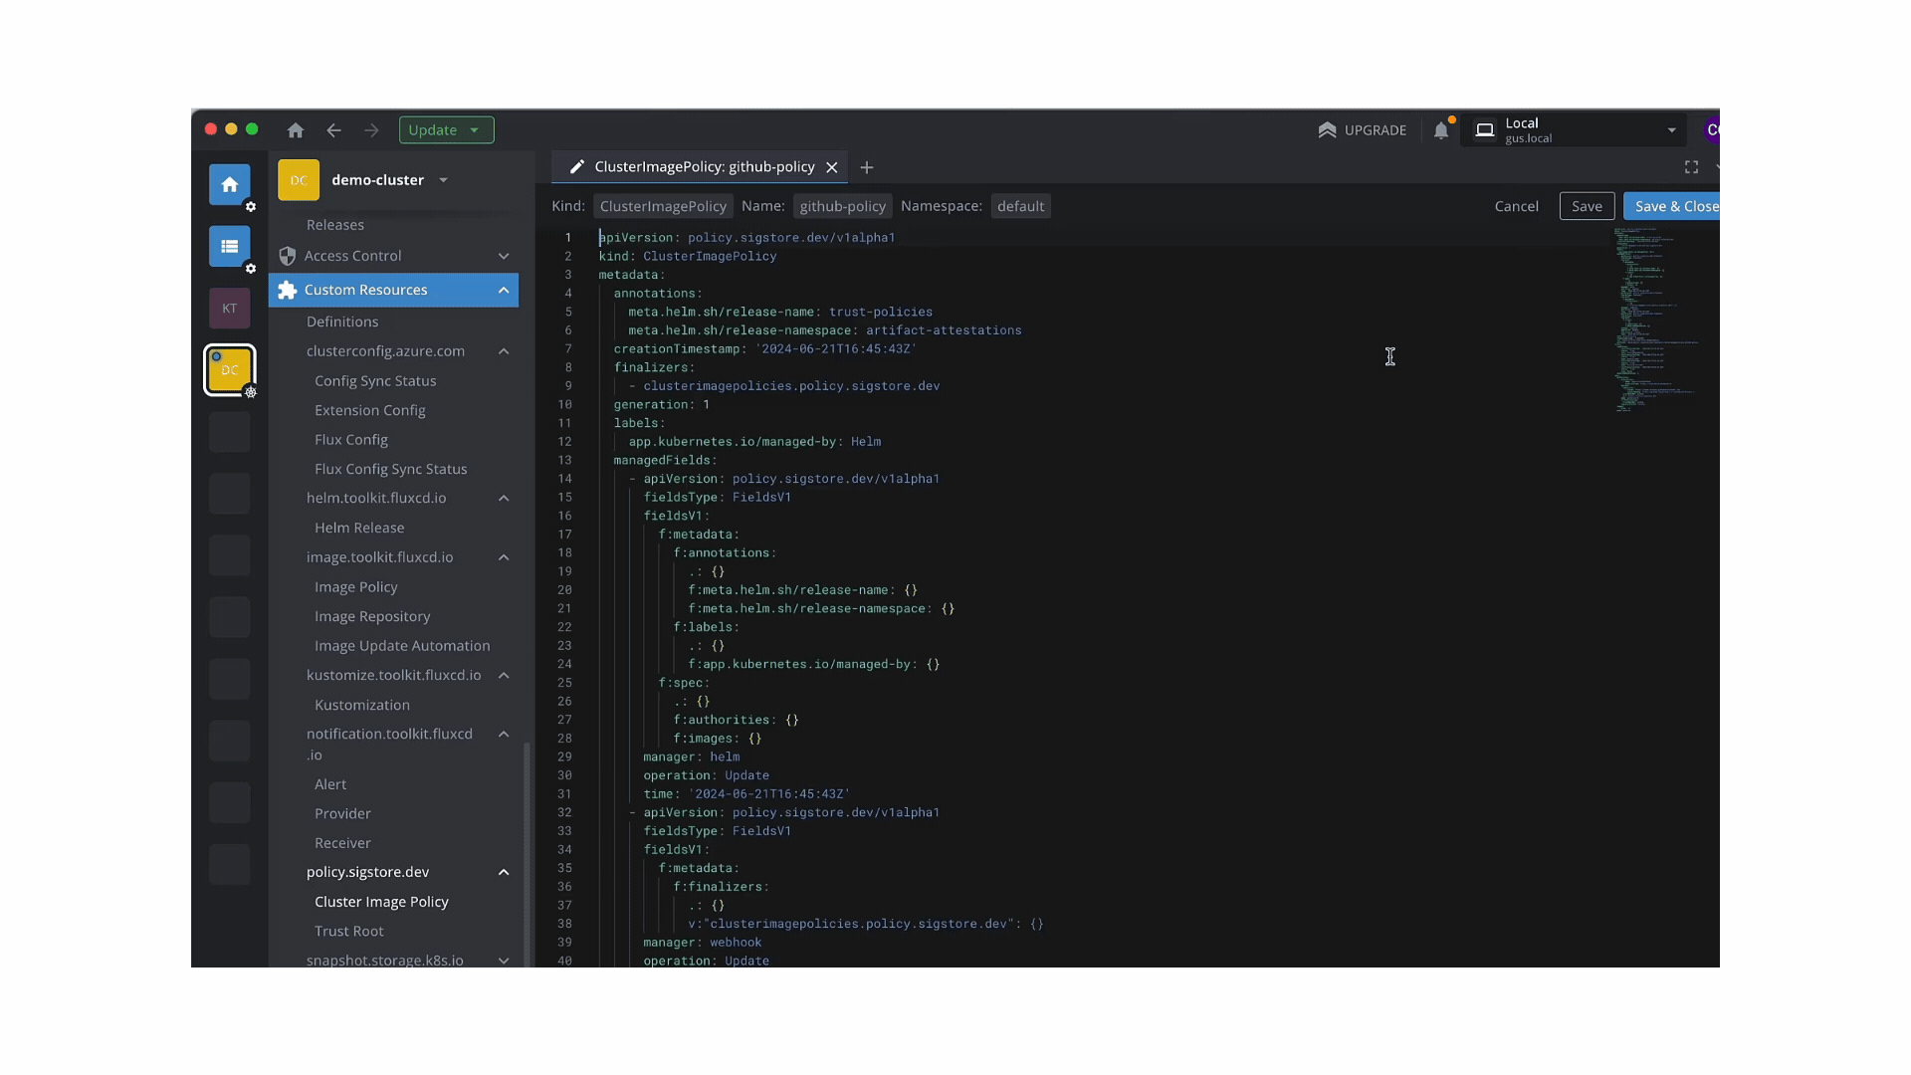Click the default namespace badge
Image resolution: width=1911 pixels, height=1075 pixels.
1020,206
